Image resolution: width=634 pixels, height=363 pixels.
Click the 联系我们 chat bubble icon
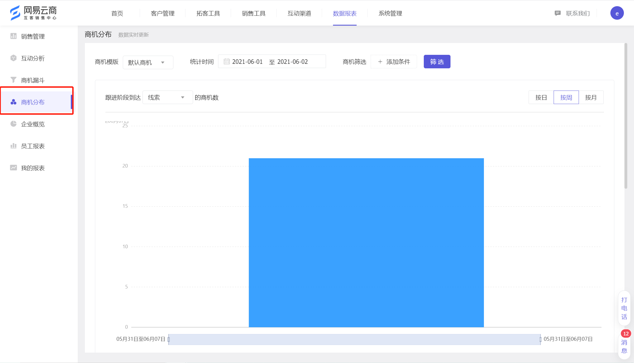(558, 13)
